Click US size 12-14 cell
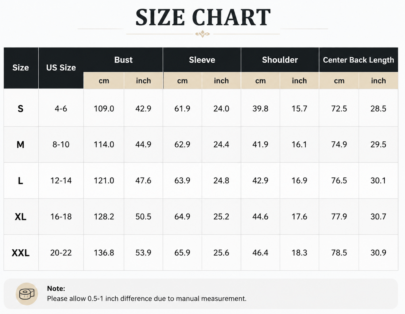Screen dimensions: 405x314 click(61, 180)
